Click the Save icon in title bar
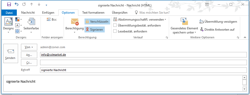 (9, 5)
